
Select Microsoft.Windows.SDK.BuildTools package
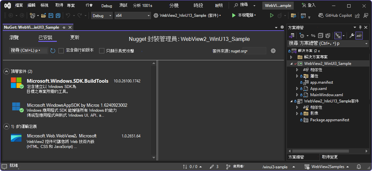click(x=77, y=86)
